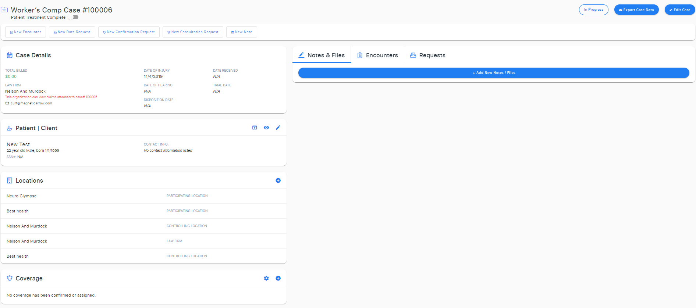The width and height of the screenshot is (696, 308).
Task: Click the Locations building icon
Action: coord(10,180)
